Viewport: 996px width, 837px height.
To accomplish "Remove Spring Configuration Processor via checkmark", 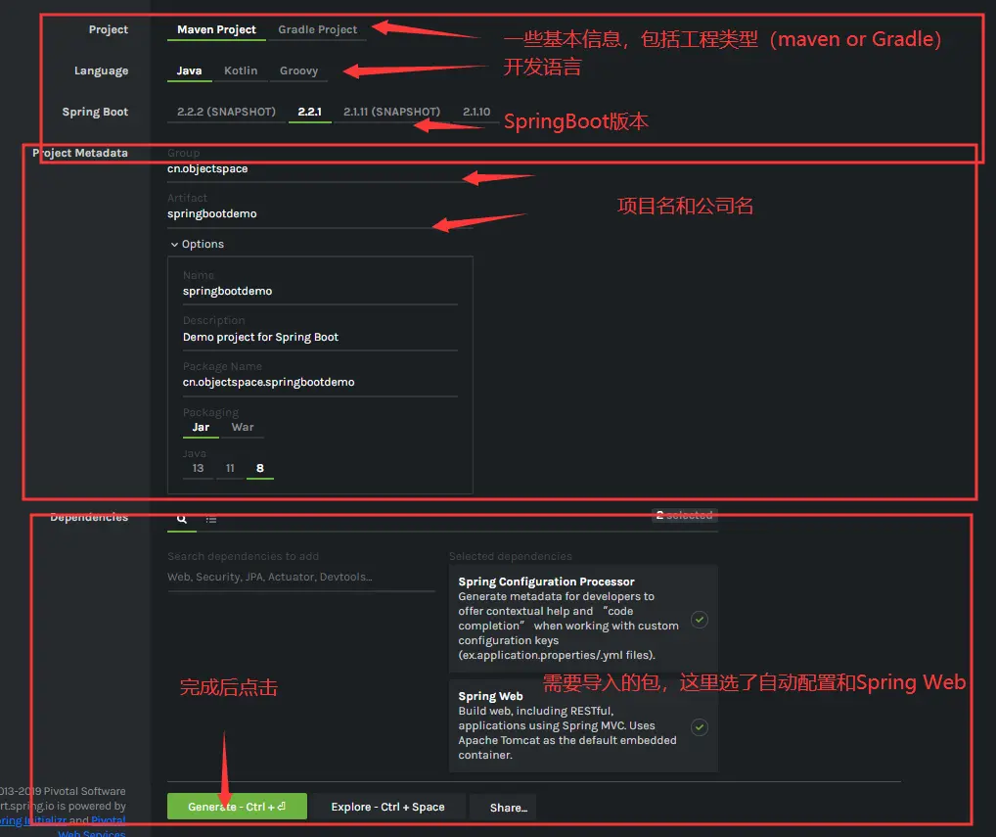I will [700, 619].
